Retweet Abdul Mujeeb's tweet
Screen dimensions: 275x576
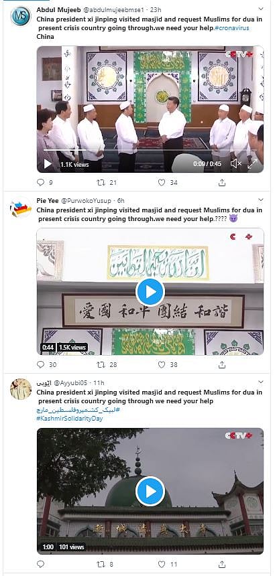[101, 182]
